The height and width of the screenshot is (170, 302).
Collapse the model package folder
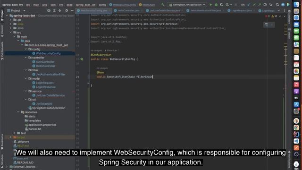pos(25,78)
